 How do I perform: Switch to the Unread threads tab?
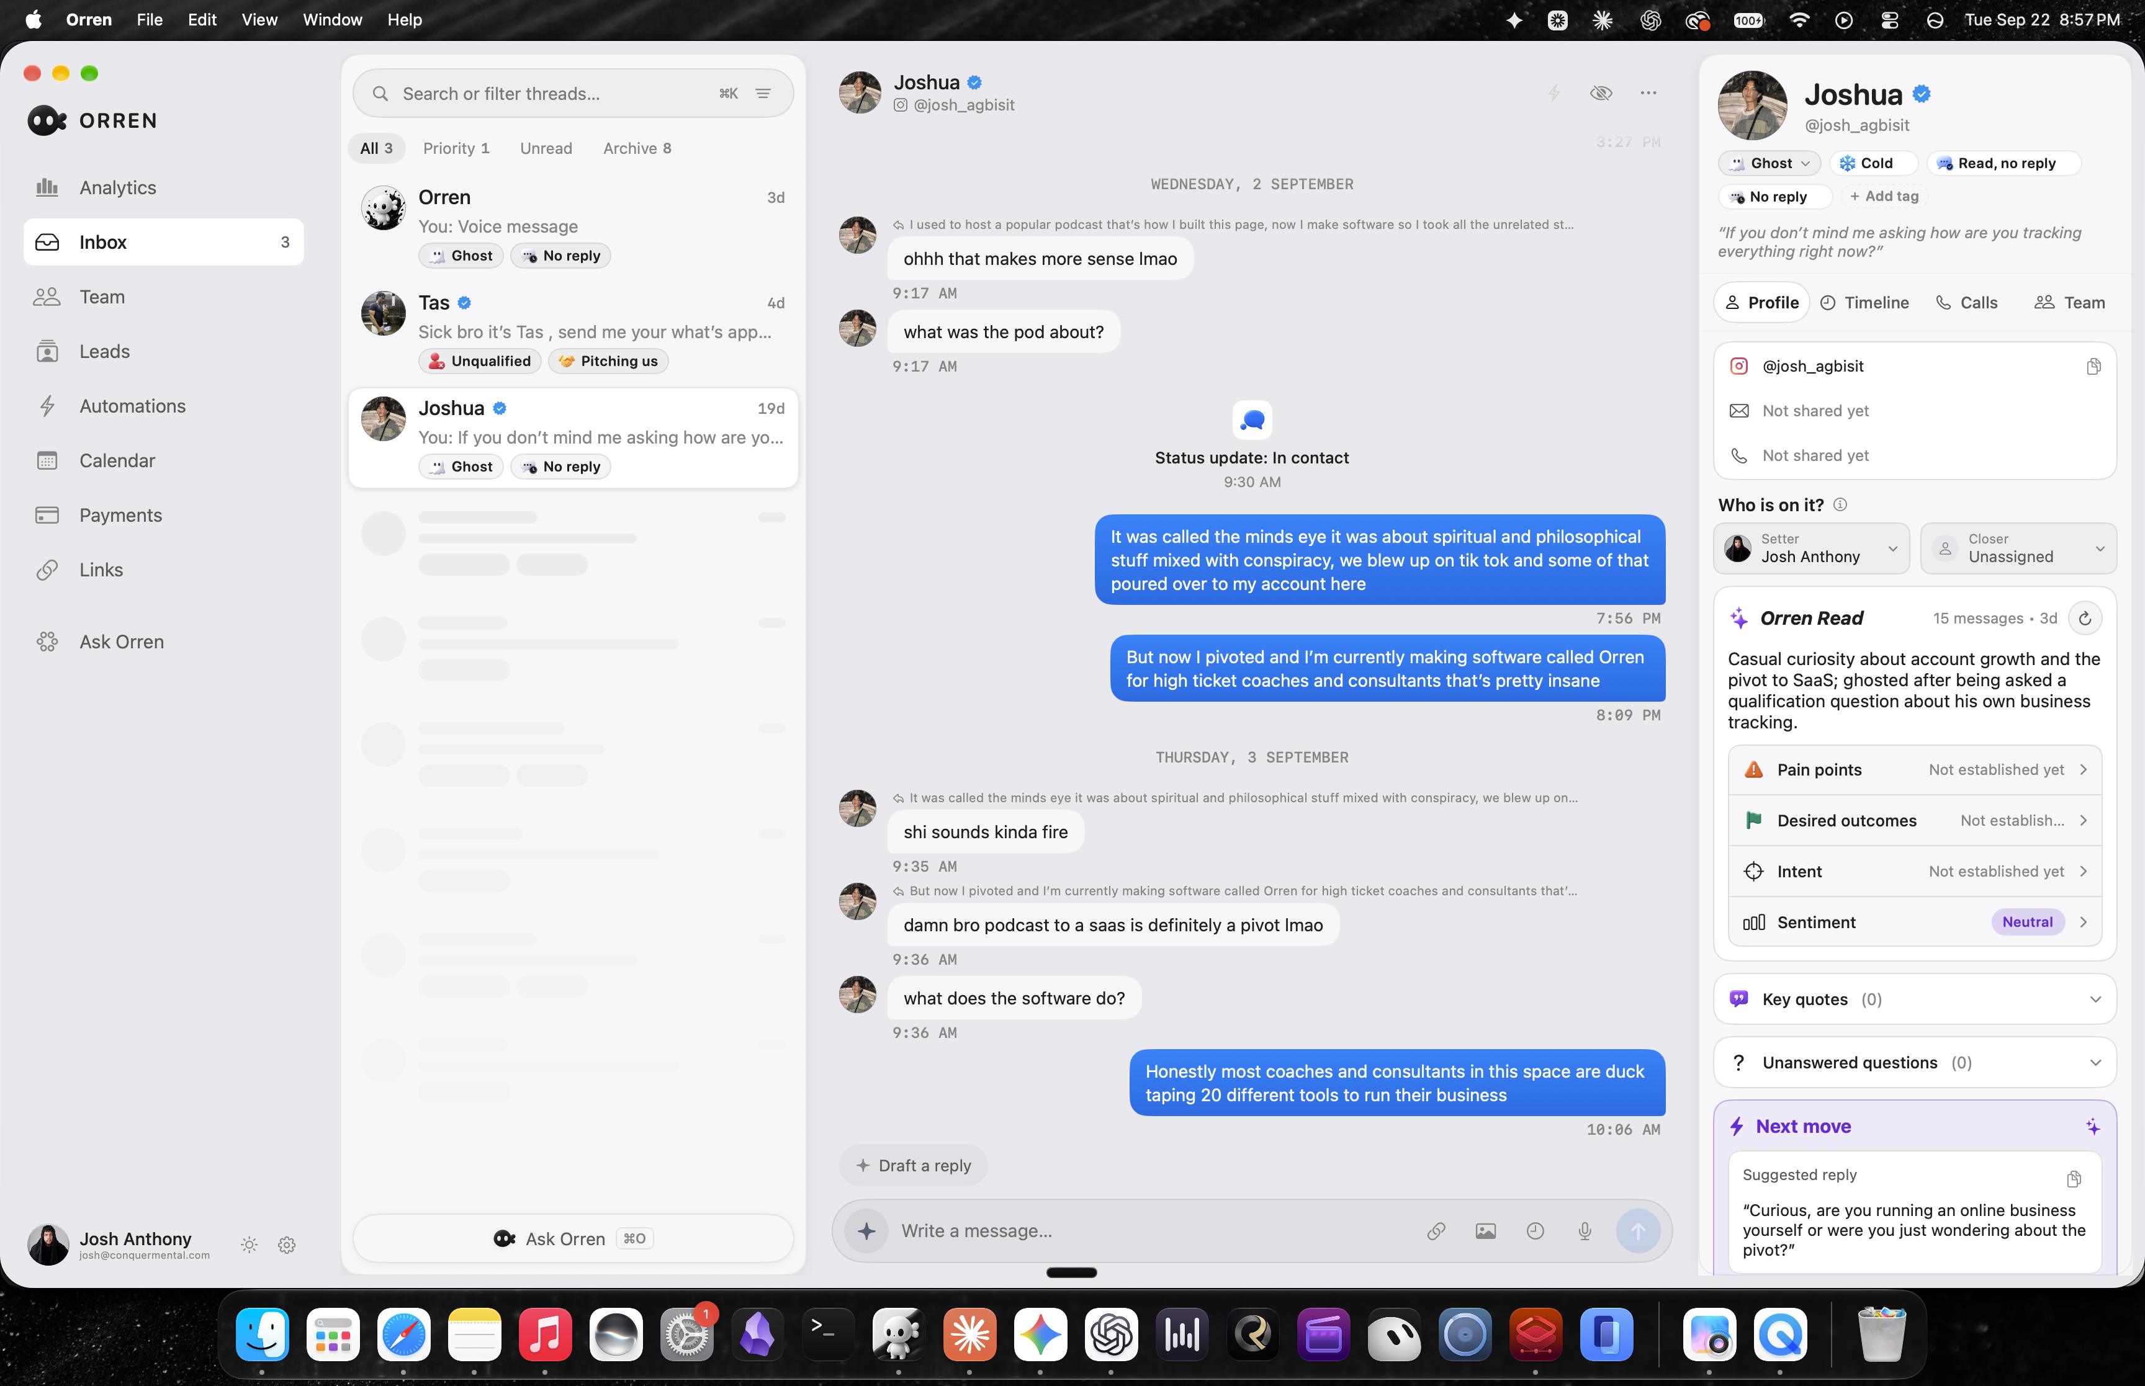click(x=546, y=148)
